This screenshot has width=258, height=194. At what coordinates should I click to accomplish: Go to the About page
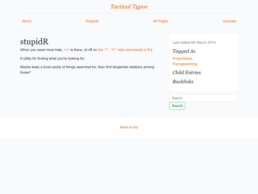click(x=26, y=21)
